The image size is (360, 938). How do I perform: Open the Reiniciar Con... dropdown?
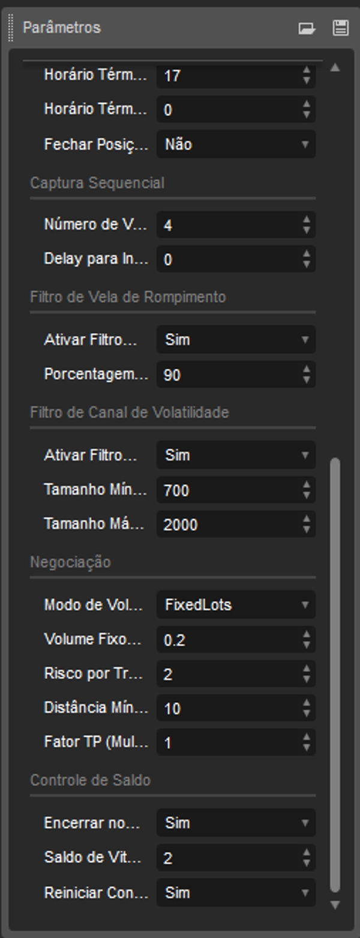coord(236,893)
